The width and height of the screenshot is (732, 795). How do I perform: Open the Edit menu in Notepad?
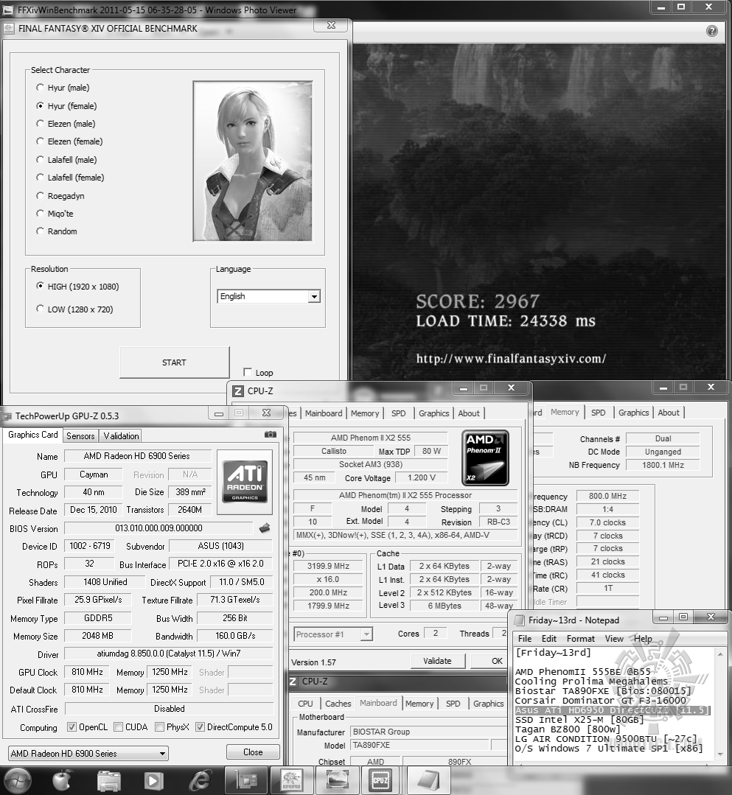(549, 639)
